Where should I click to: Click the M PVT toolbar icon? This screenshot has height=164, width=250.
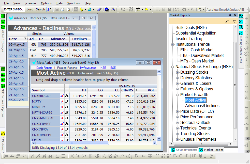[x=131, y=10]
